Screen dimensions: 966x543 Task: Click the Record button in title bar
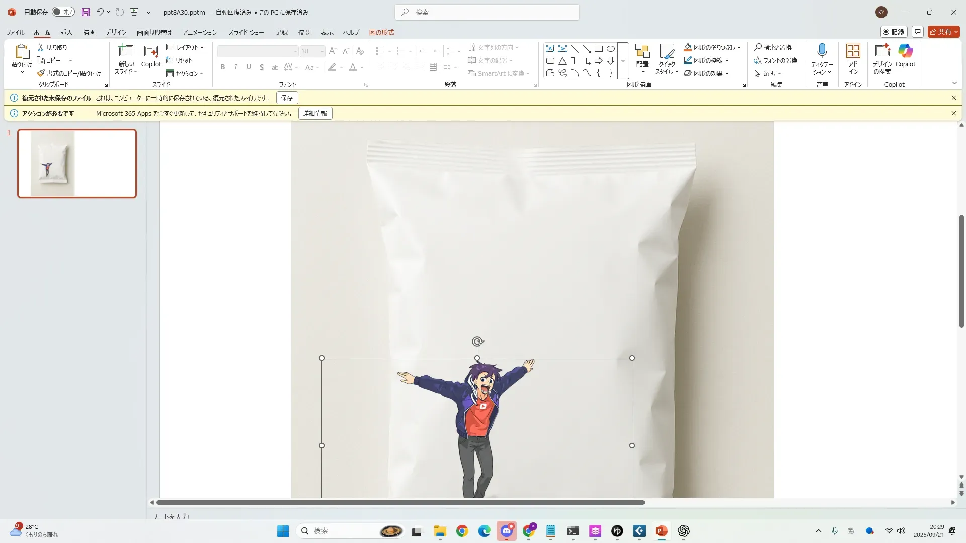(x=894, y=32)
